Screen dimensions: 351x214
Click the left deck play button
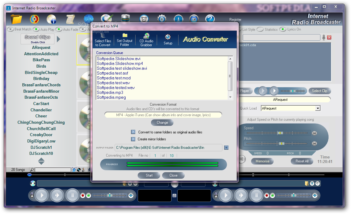point(42,196)
